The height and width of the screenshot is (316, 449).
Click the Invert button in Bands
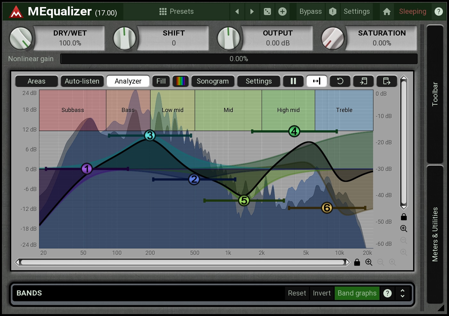point(322,293)
